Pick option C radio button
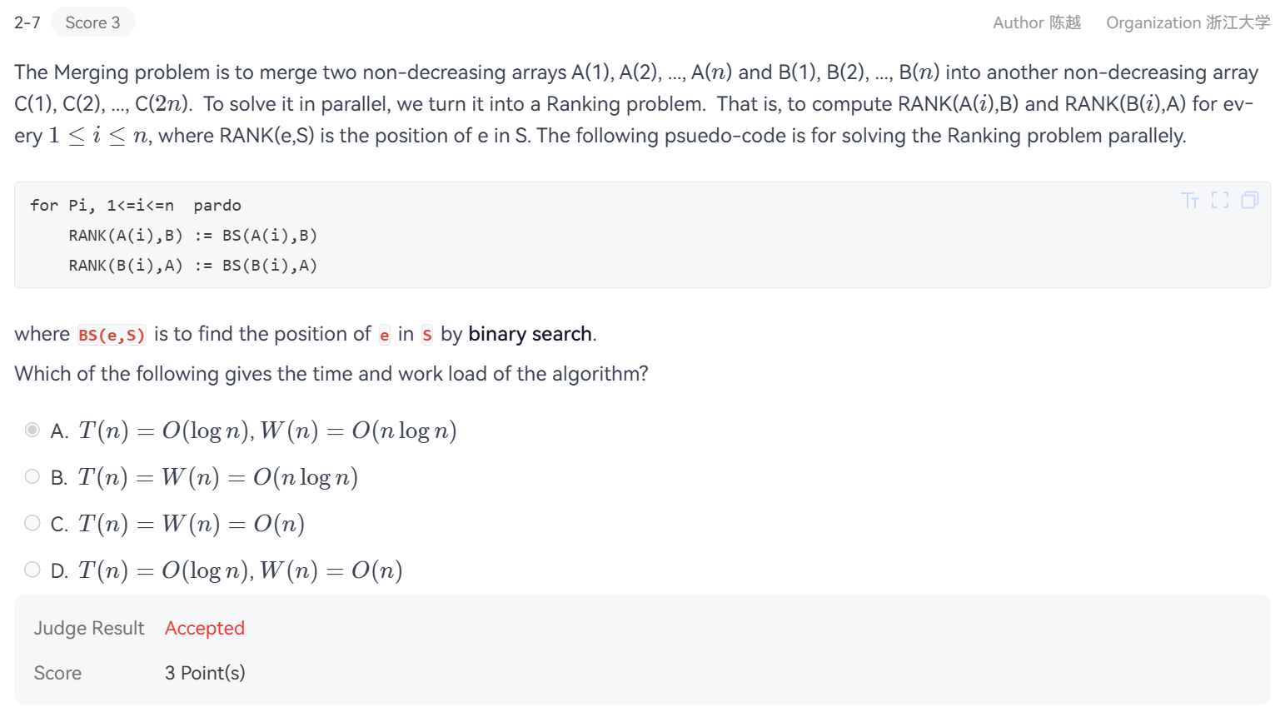The height and width of the screenshot is (722, 1285). (x=32, y=523)
